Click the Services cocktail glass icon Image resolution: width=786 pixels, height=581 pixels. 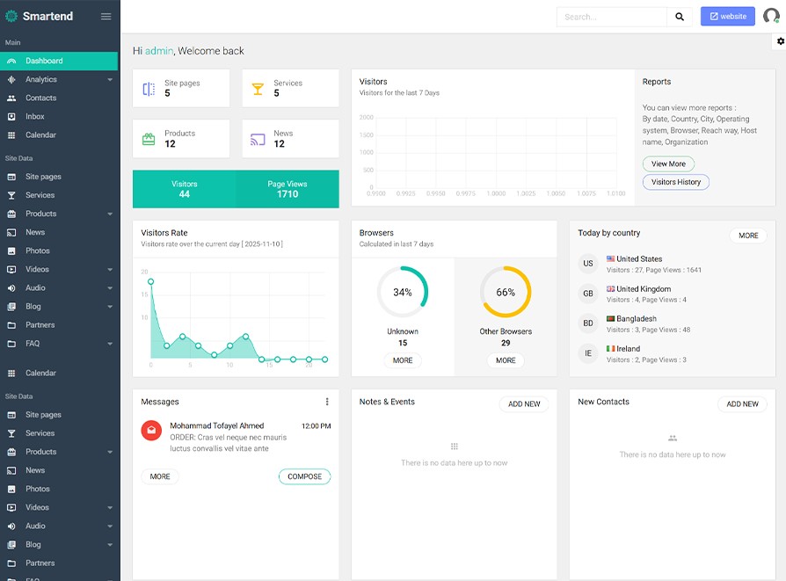tap(258, 89)
